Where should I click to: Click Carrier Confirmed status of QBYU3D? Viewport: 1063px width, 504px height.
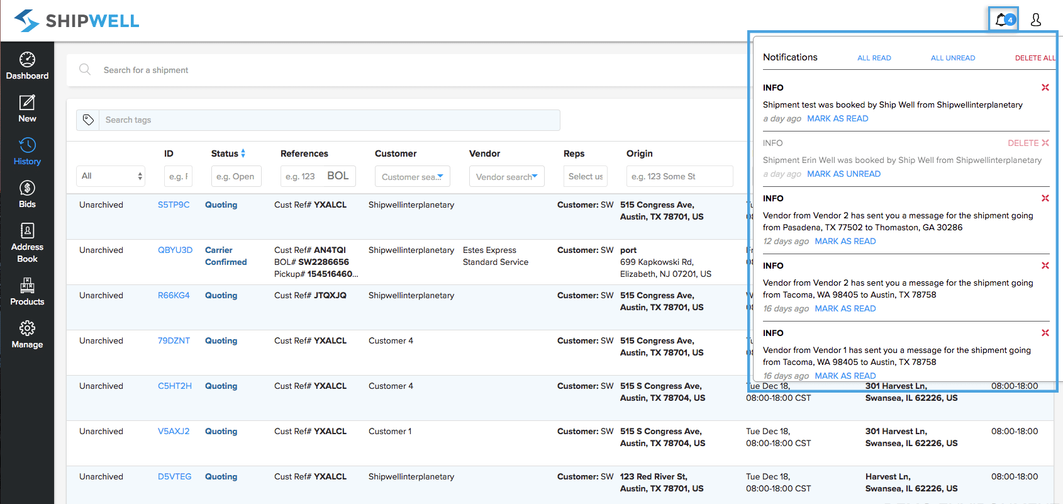[x=226, y=255]
